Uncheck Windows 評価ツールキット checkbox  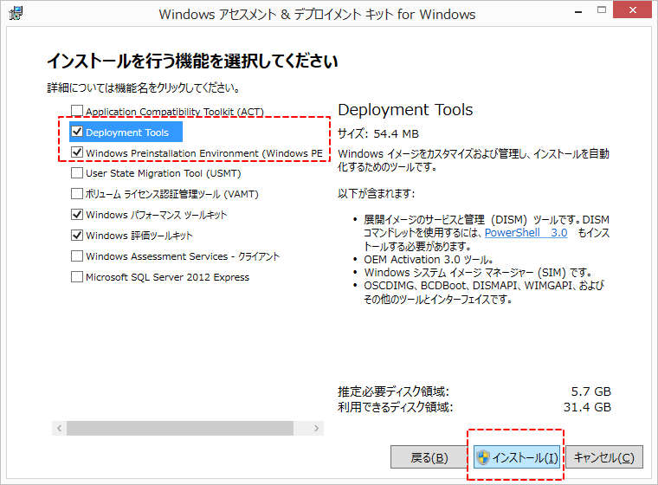tap(77, 235)
